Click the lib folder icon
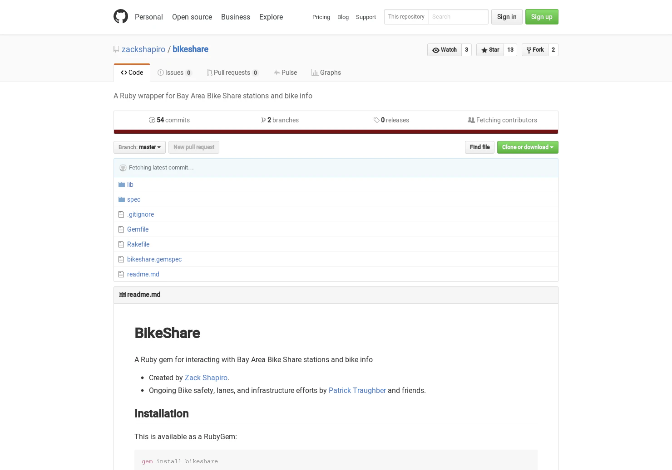The width and height of the screenshot is (672, 470). pyautogui.click(x=122, y=184)
